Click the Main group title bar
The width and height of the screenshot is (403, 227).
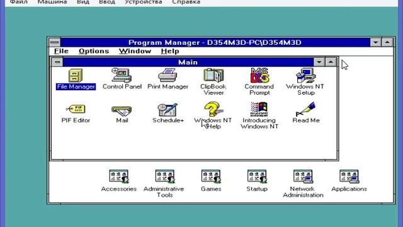point(188,62)
